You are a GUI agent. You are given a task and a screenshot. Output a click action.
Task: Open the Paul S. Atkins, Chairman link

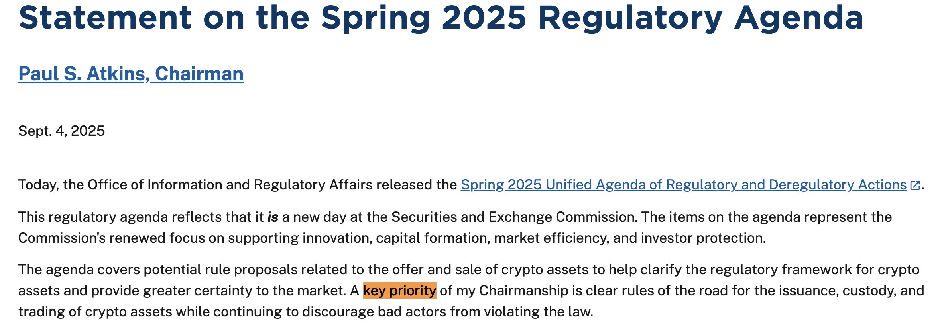tap(131, 74)
